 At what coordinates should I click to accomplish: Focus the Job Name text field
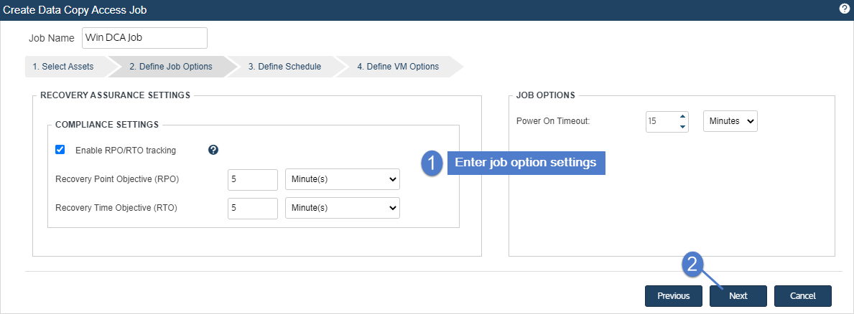(145, 38)
